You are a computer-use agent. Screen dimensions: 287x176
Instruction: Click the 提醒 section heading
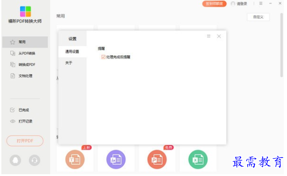tap(101, 49)
